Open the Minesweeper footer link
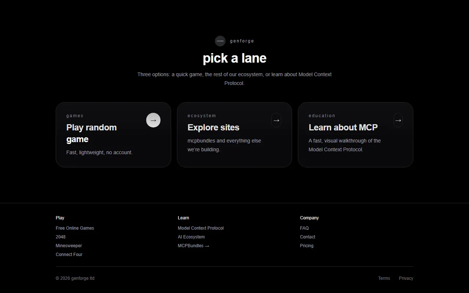Viewport: 469px width, 293px height. point(69,246)
